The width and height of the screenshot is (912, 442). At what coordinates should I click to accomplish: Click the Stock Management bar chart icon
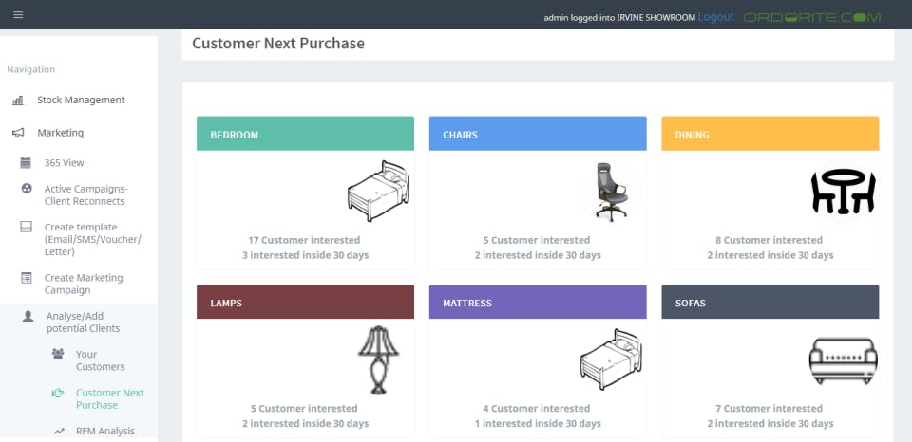coord(18,101)
